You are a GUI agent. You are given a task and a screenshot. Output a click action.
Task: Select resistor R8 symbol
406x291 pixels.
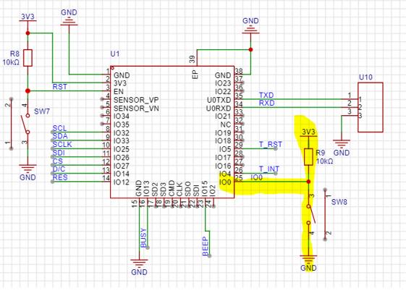click(28, 58)
